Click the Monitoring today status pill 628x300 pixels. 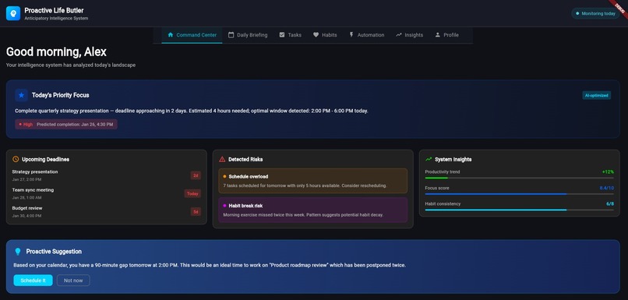[x=595, y=13]
